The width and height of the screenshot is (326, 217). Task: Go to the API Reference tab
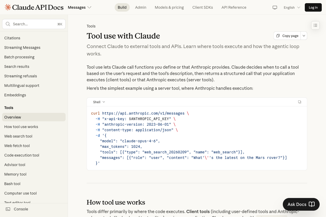pyautogui.click(x=234, y=7)
